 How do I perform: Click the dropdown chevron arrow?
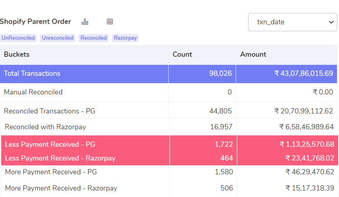tap(331, 22)
